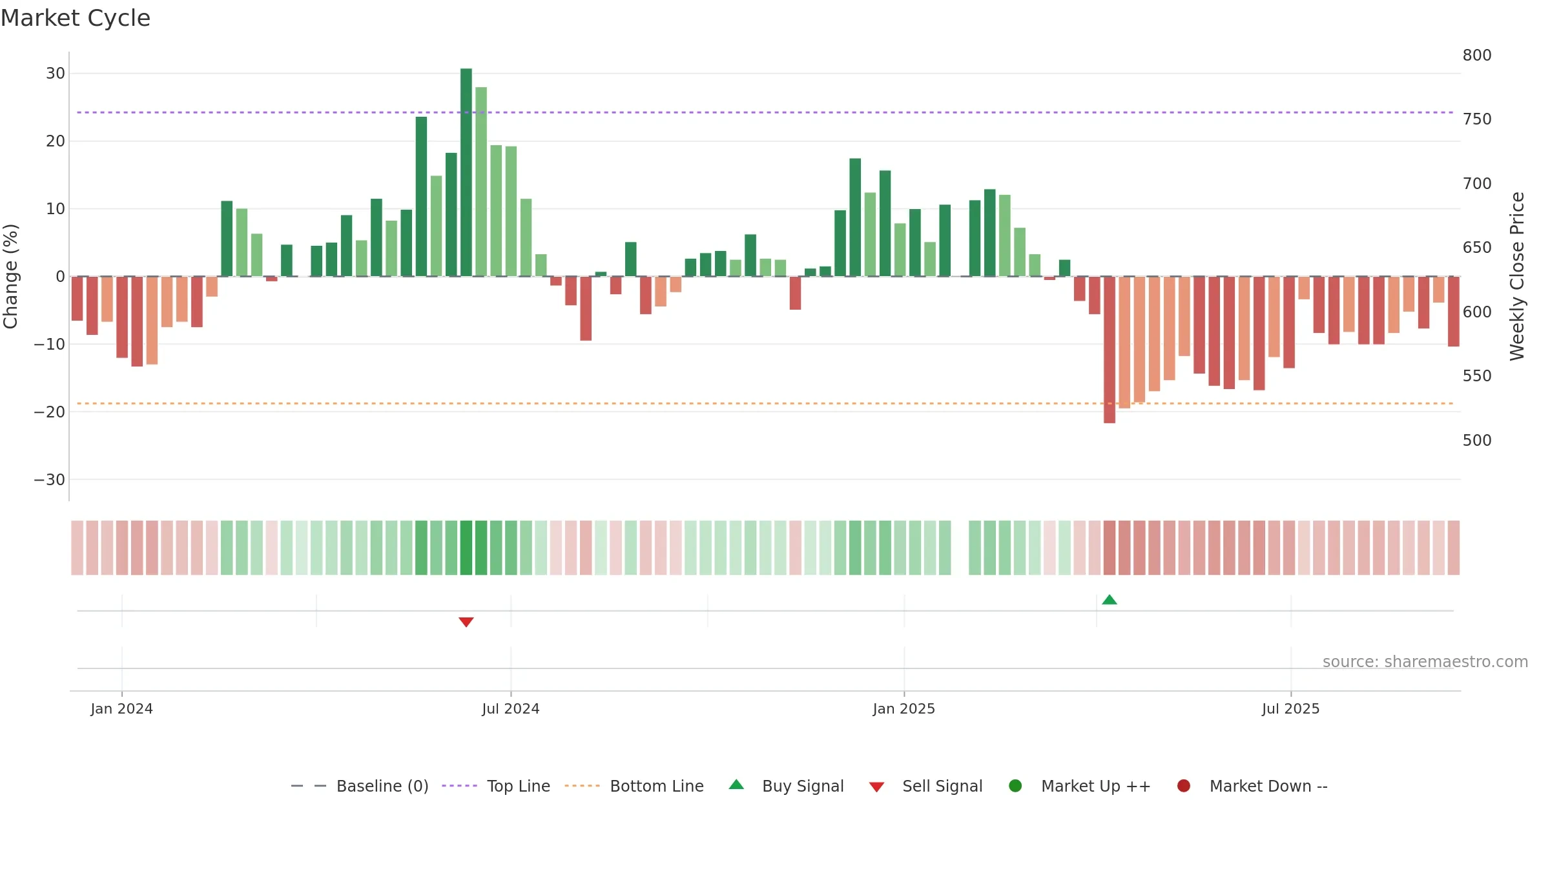1550x871 pixels.
Task: Click the red Sell Signal triangle on the chart
Action: 466,622
